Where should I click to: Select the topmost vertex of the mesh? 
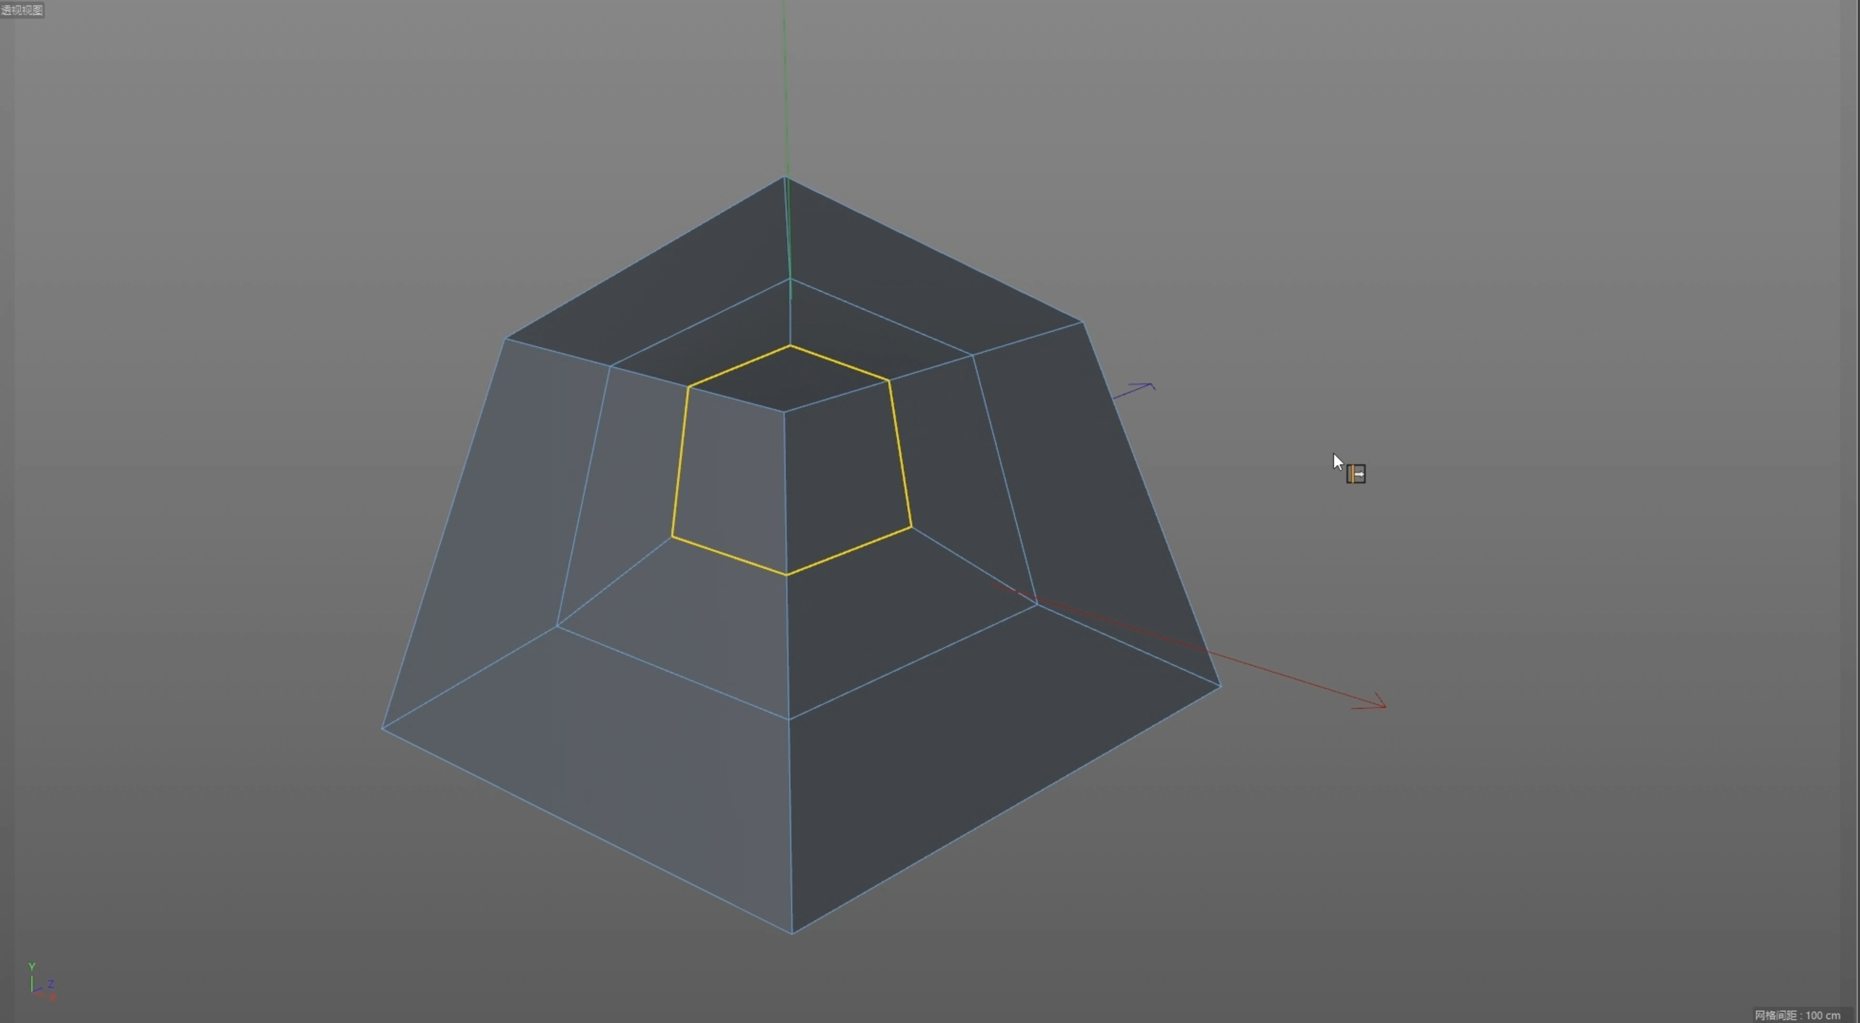785,178
